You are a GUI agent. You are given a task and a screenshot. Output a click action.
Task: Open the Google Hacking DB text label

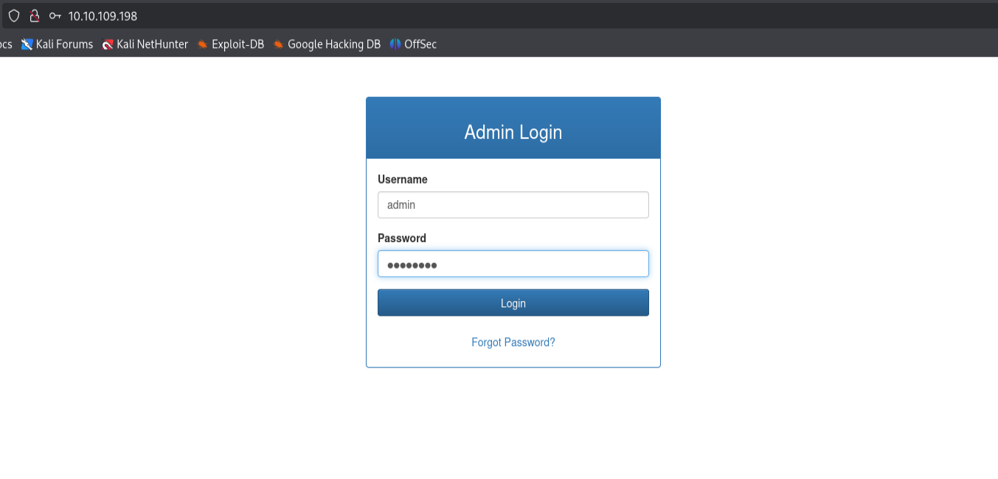pos(334,44)
